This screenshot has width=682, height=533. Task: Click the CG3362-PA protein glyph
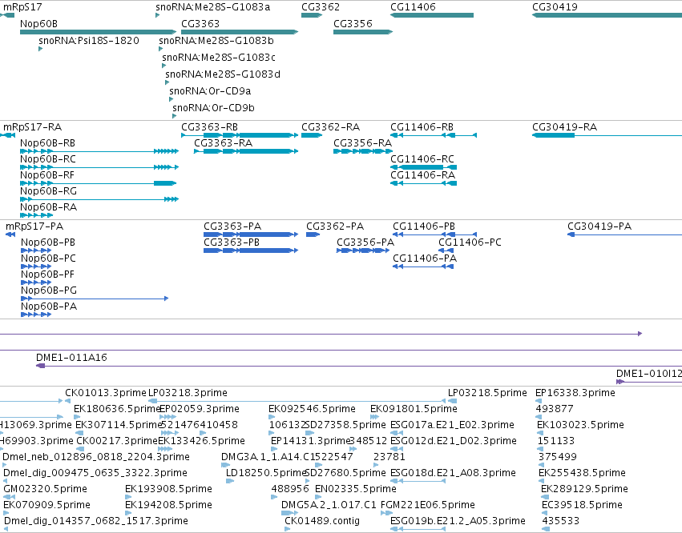[x=313, y=234]
